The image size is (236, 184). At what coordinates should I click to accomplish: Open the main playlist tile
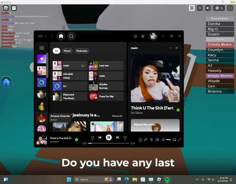coord(70,65)
